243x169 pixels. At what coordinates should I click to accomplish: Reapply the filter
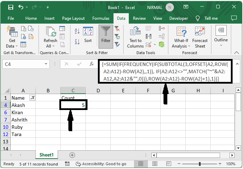(117, 37)
